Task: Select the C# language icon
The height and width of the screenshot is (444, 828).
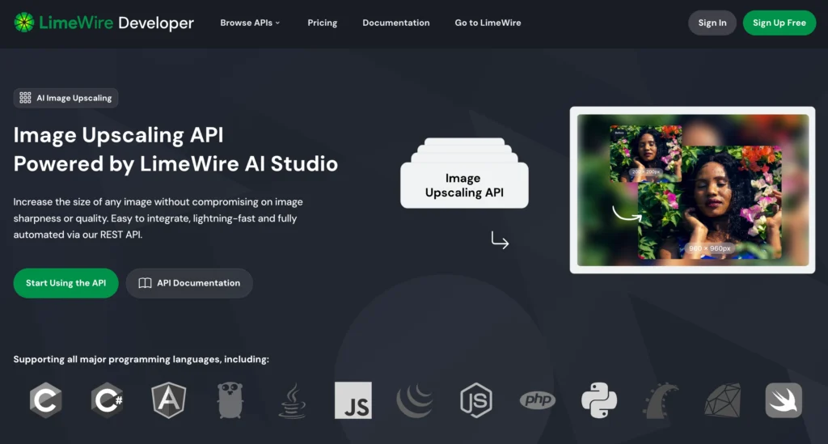Action: [108, 400]
